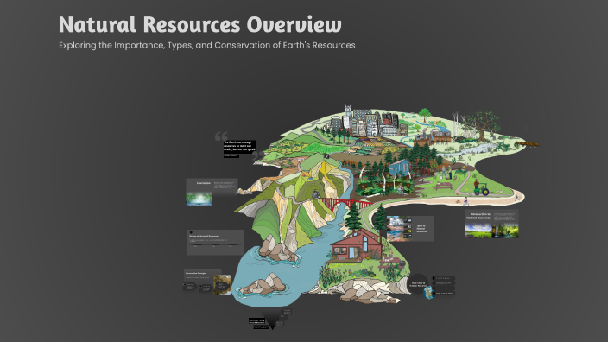Viewport: 608px width, 342px height.
Task: Open the Introduction to Natural Resources topic
Action: (x=492, y=224)
